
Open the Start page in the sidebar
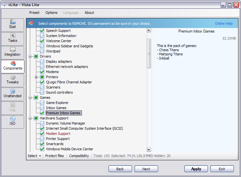tap(13, 25)
